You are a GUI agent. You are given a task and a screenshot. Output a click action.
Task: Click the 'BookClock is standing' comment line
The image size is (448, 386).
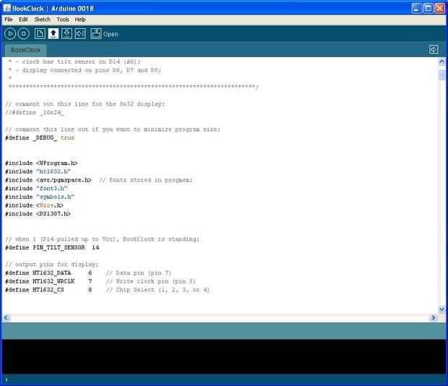click(103, 239)
